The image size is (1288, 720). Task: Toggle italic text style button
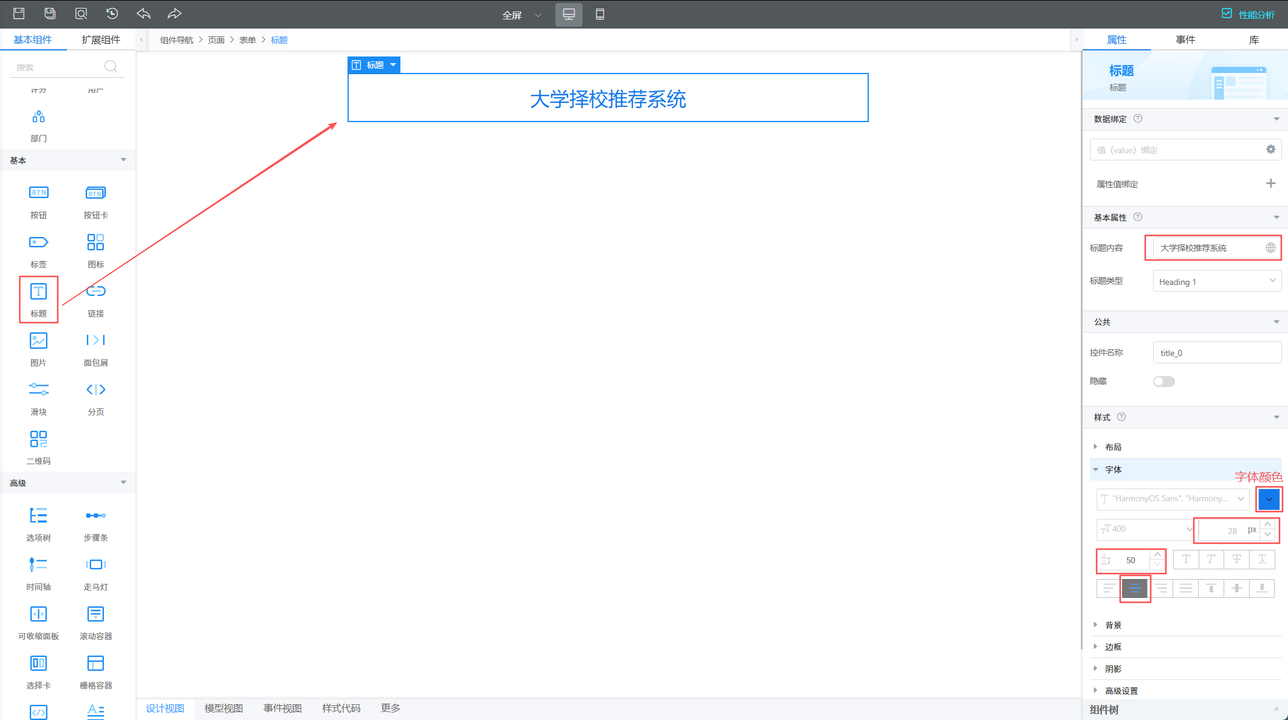click(x=1211, y=560)
